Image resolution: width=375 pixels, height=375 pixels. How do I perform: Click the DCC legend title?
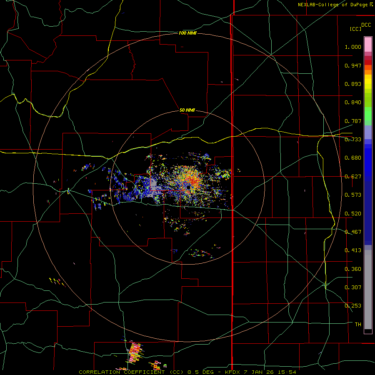[366, 25]
